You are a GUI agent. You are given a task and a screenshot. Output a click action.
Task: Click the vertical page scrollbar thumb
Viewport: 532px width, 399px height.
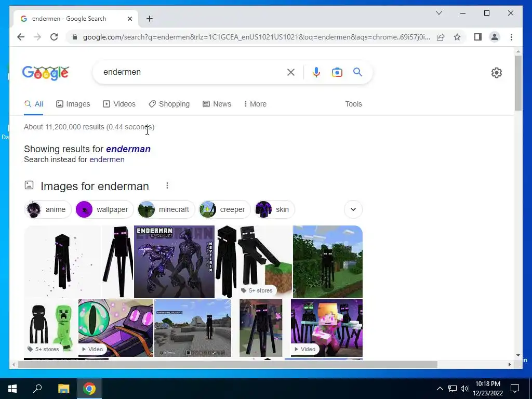coord(518,83)
